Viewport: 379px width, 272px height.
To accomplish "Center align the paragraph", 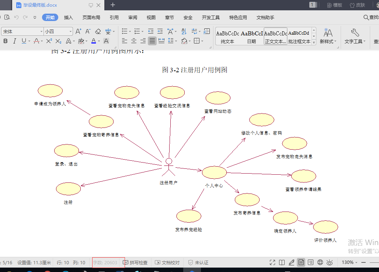I will pyautogui.click(x=134, y=41).
